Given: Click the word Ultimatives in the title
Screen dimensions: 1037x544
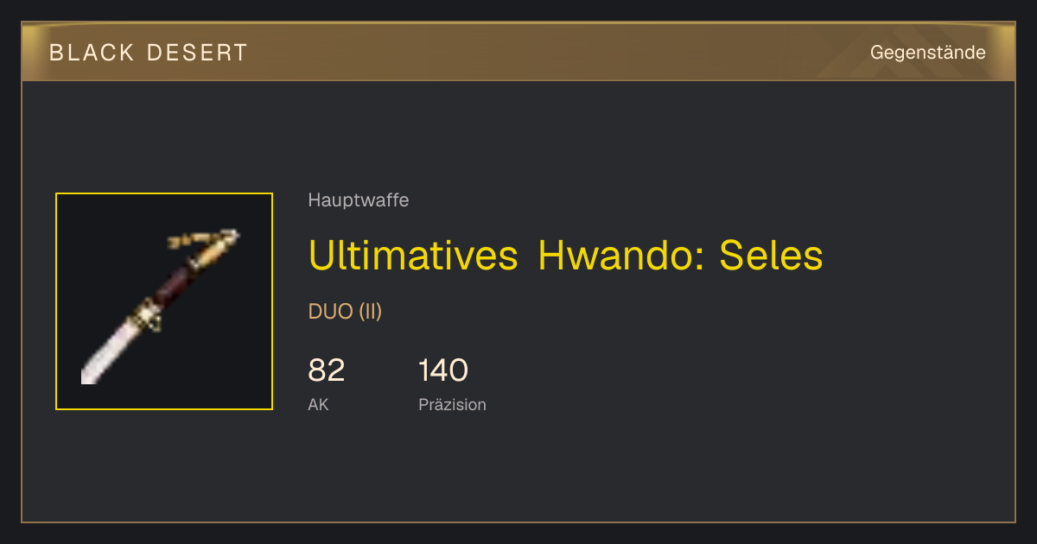Looking at the screenshot, I should 413,255.
